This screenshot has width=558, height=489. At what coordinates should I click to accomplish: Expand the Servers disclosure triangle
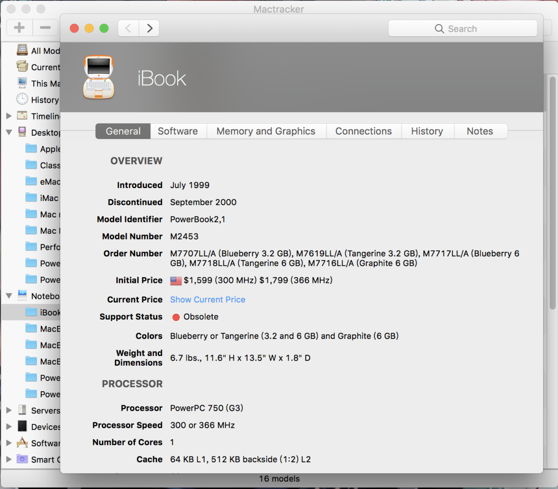[9, 410]
